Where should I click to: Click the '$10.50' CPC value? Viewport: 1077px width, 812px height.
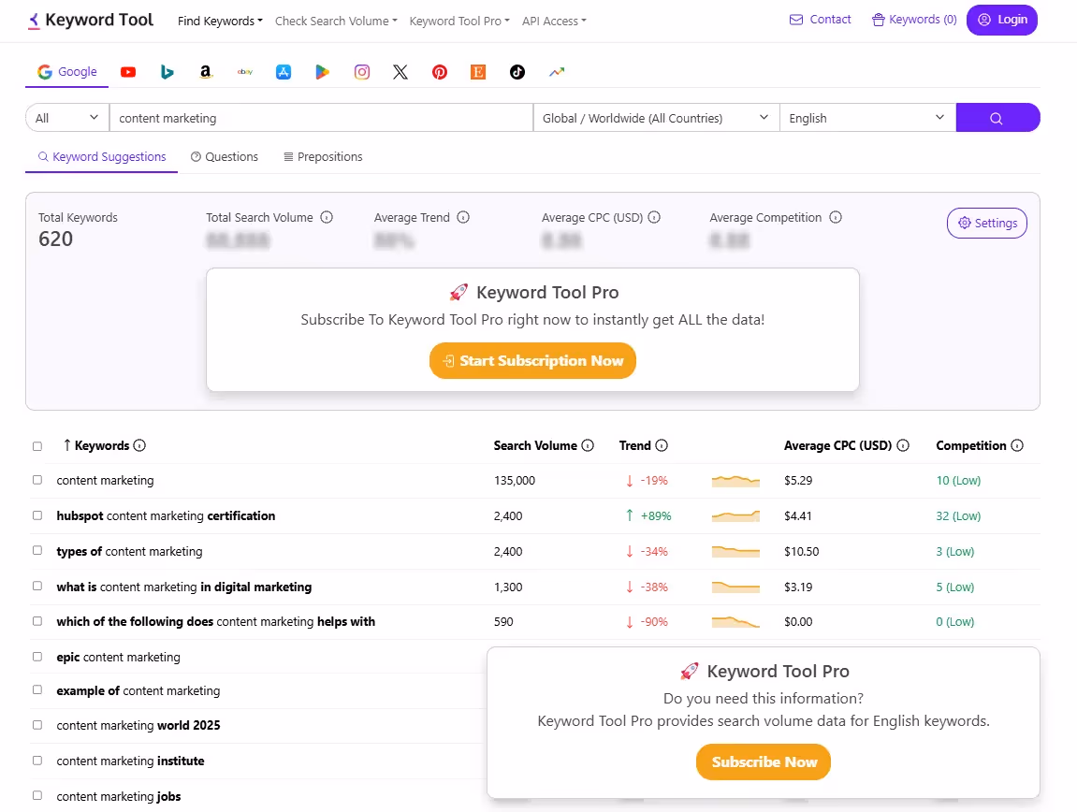(x=802, y=551)
